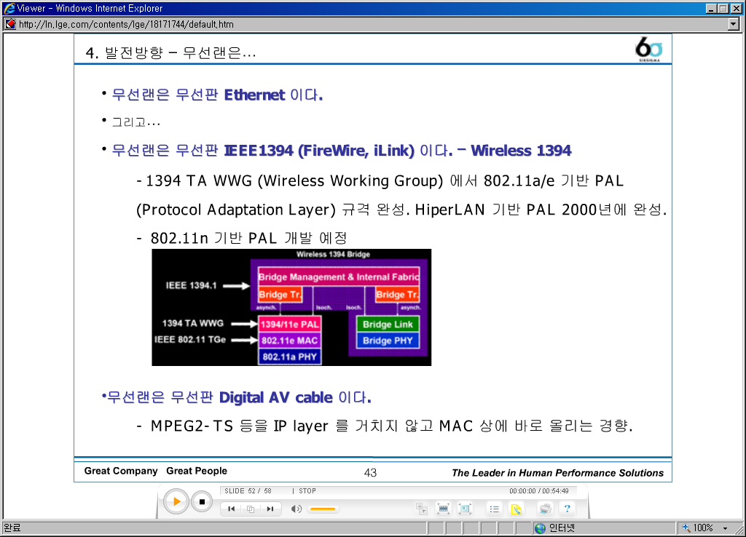The height and width of the screenshot is (537, 746).
Task: Open the yellow memo note icon
Action: 517,509
